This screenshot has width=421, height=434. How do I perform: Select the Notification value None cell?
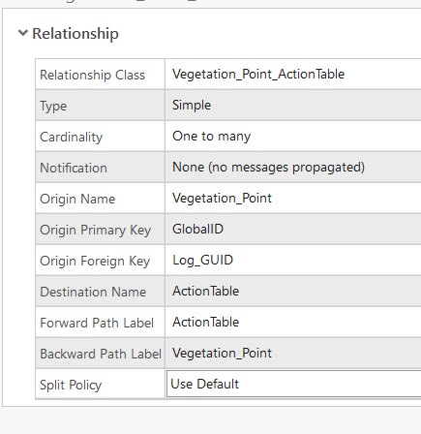click(x=293, y=168)
